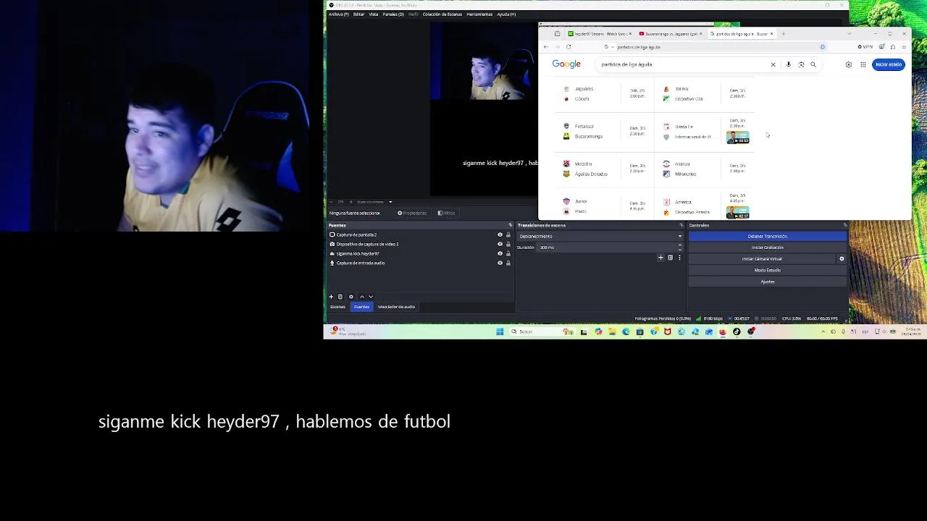Switch to Fuentes tab
The height and width of the screenshot is (521, 927).
click(361, 307)
